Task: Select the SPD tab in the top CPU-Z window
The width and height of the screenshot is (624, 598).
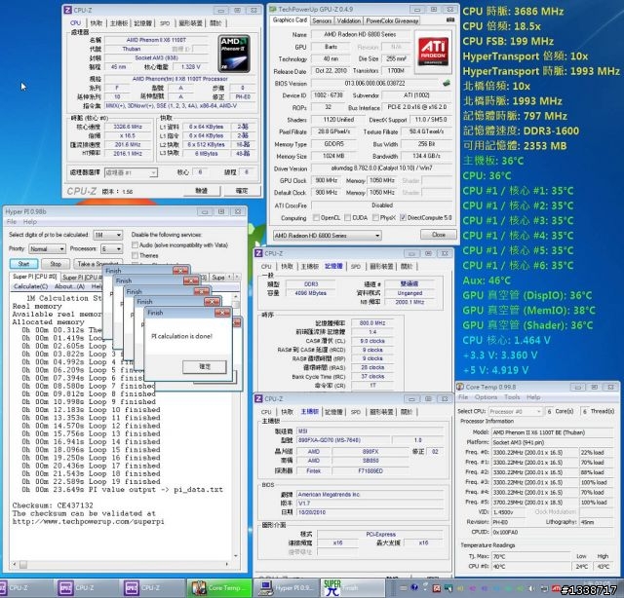Action: click(165, 23)
